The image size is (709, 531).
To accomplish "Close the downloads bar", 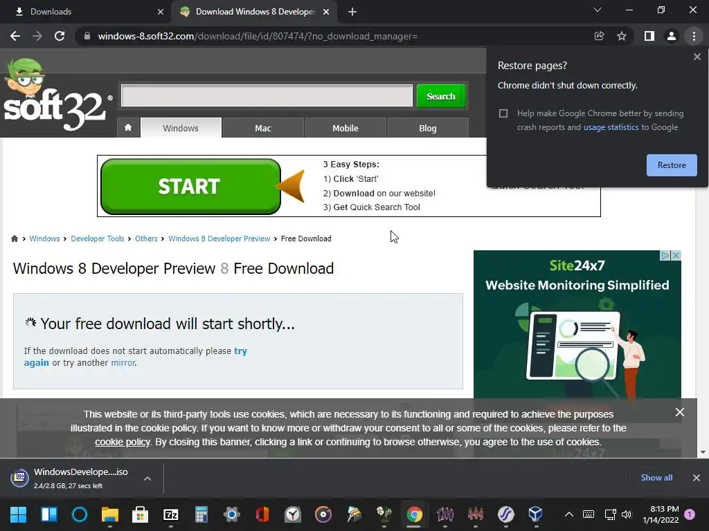I will tap(697, 478).
